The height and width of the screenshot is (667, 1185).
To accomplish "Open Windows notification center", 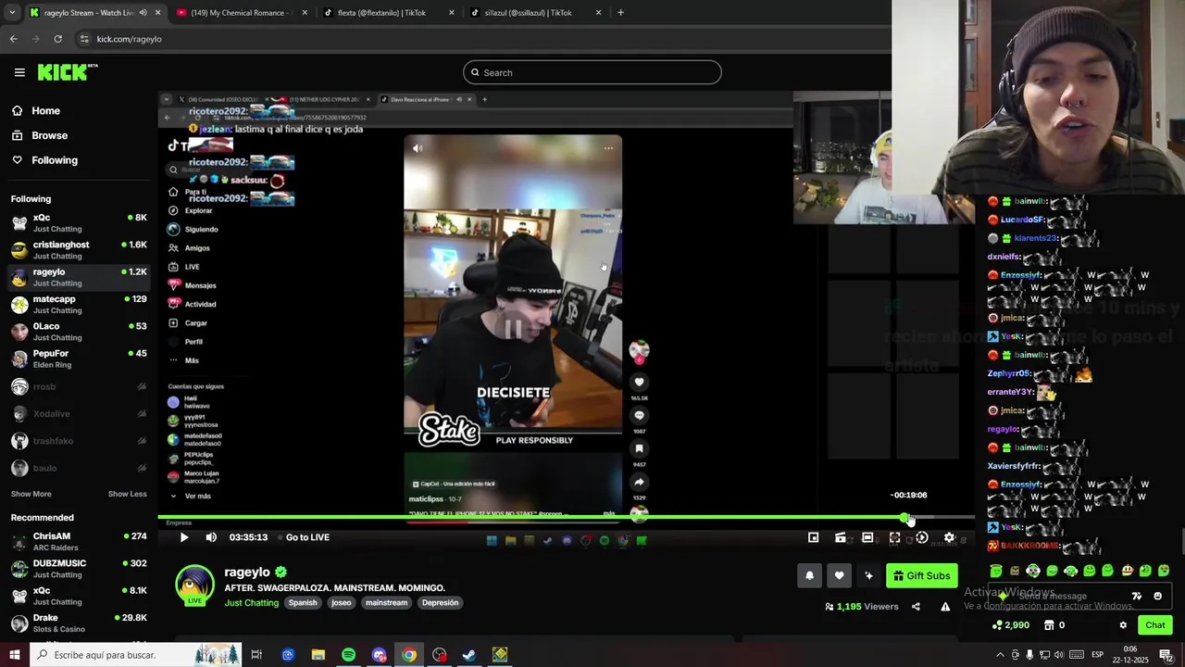I will pyautogui.click(x=1166, y=655).
